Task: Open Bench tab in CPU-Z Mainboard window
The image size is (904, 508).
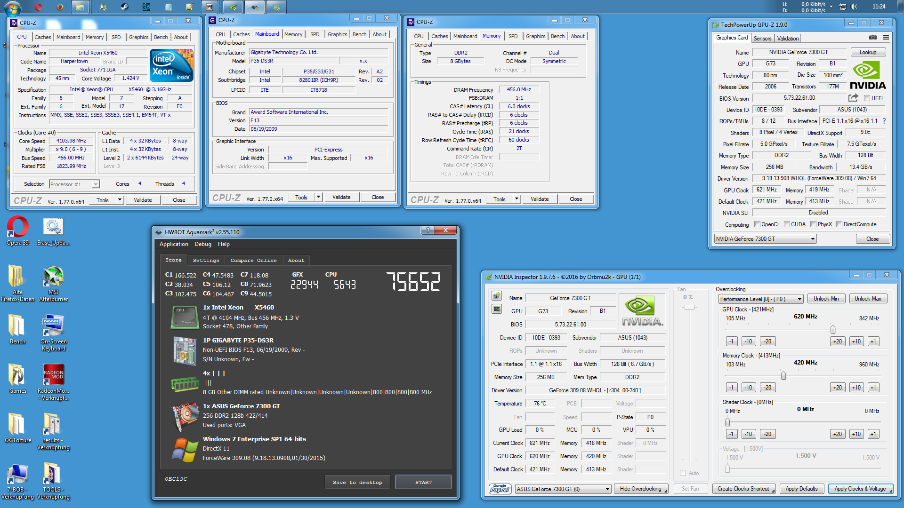Action: tap(359, 34)
